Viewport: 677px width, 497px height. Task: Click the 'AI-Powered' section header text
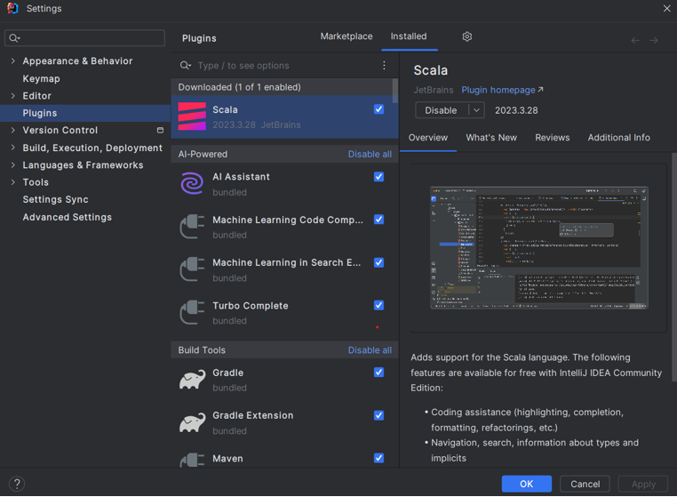(203, 155)
